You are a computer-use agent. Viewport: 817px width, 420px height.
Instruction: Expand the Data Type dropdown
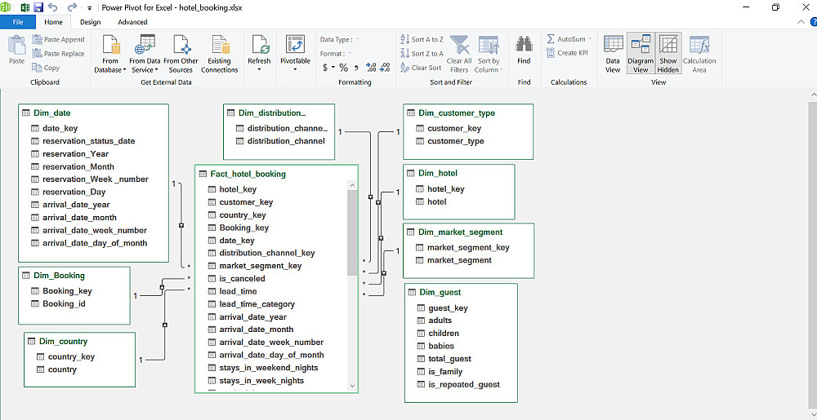pos(339,39)
